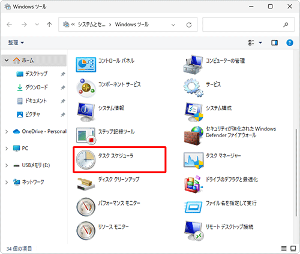Screen dimensions: 300x254
Task: Switch to large icons view in status bar
Action: (x=293, y=249)
